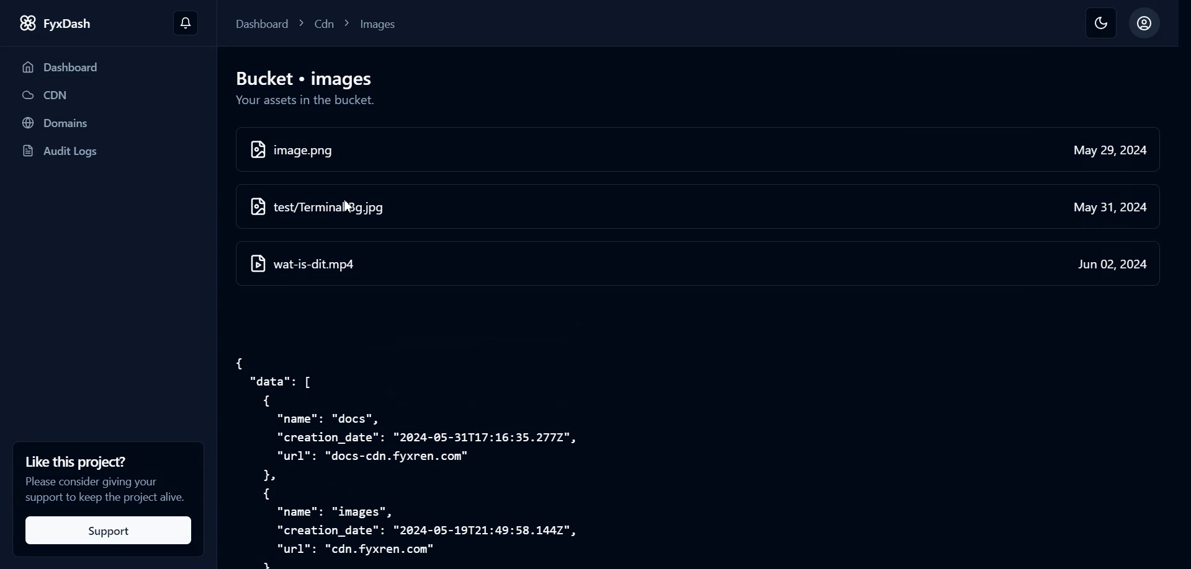The image size is (1191, 569).
Task: Click the chevron after Dashboard breadcrumb
Action: (x=301, y=24)
